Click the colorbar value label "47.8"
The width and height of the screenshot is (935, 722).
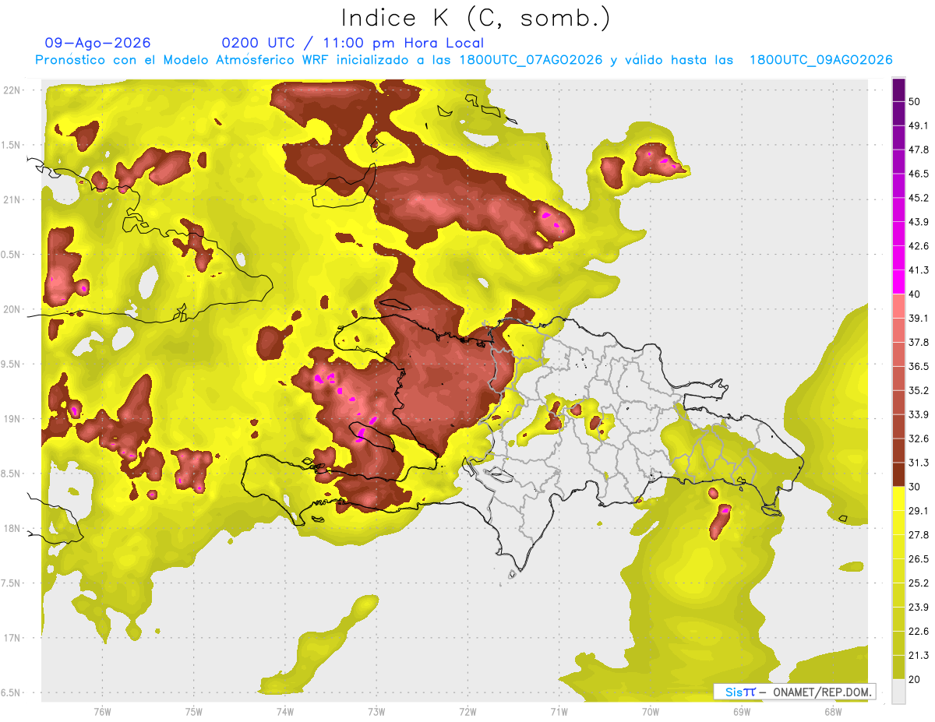(x=918, y=150)
